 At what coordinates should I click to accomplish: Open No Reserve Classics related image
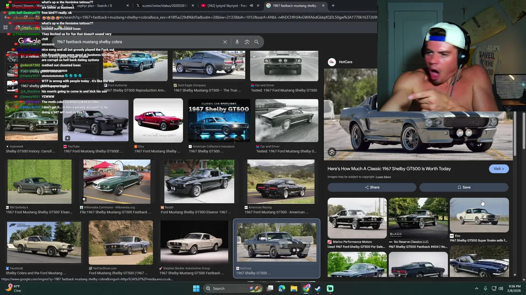click(418, 218)
